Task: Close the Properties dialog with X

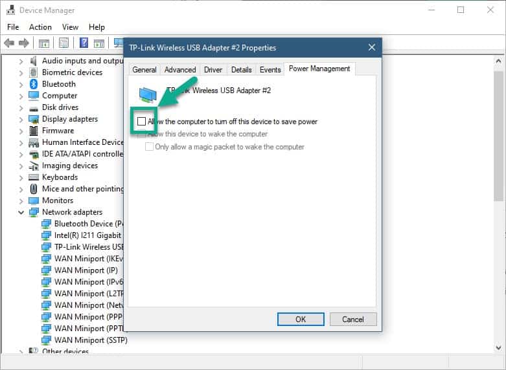Action: click(372, 48)
